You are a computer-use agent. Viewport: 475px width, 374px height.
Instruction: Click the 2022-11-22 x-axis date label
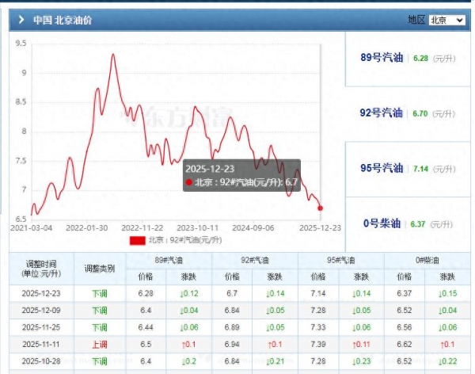[142, 227]
